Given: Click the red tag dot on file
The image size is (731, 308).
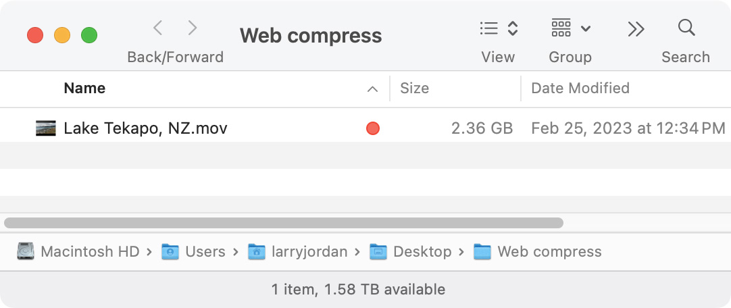Looking at the screenshot, I should tap(372, 128).
